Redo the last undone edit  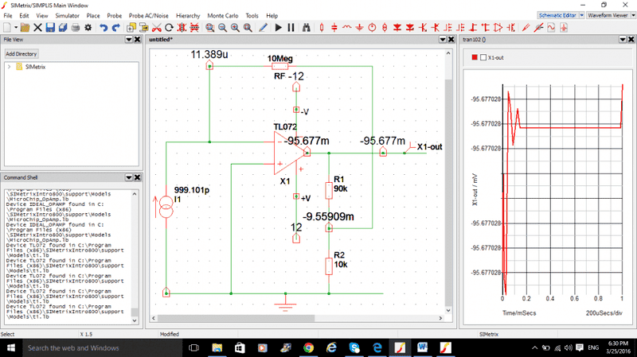coord(116,28)
